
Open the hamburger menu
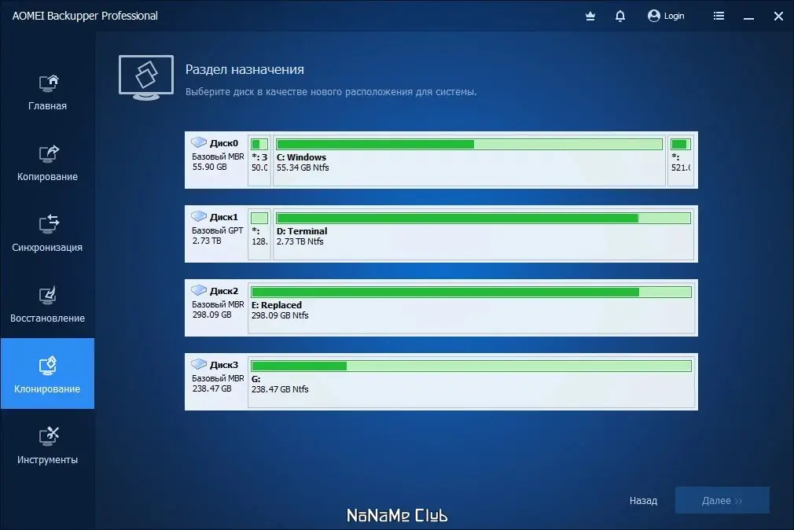click(718, 16)
